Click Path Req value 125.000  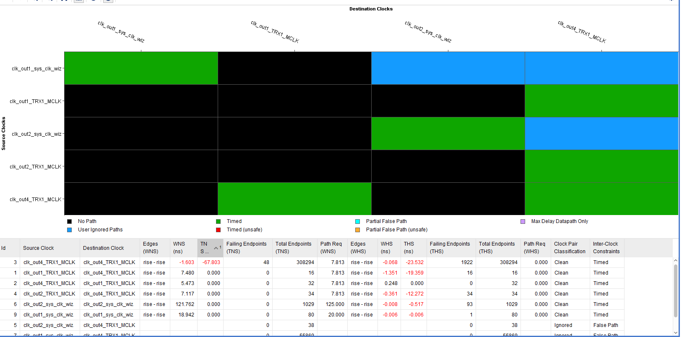[x=335, y=304]
